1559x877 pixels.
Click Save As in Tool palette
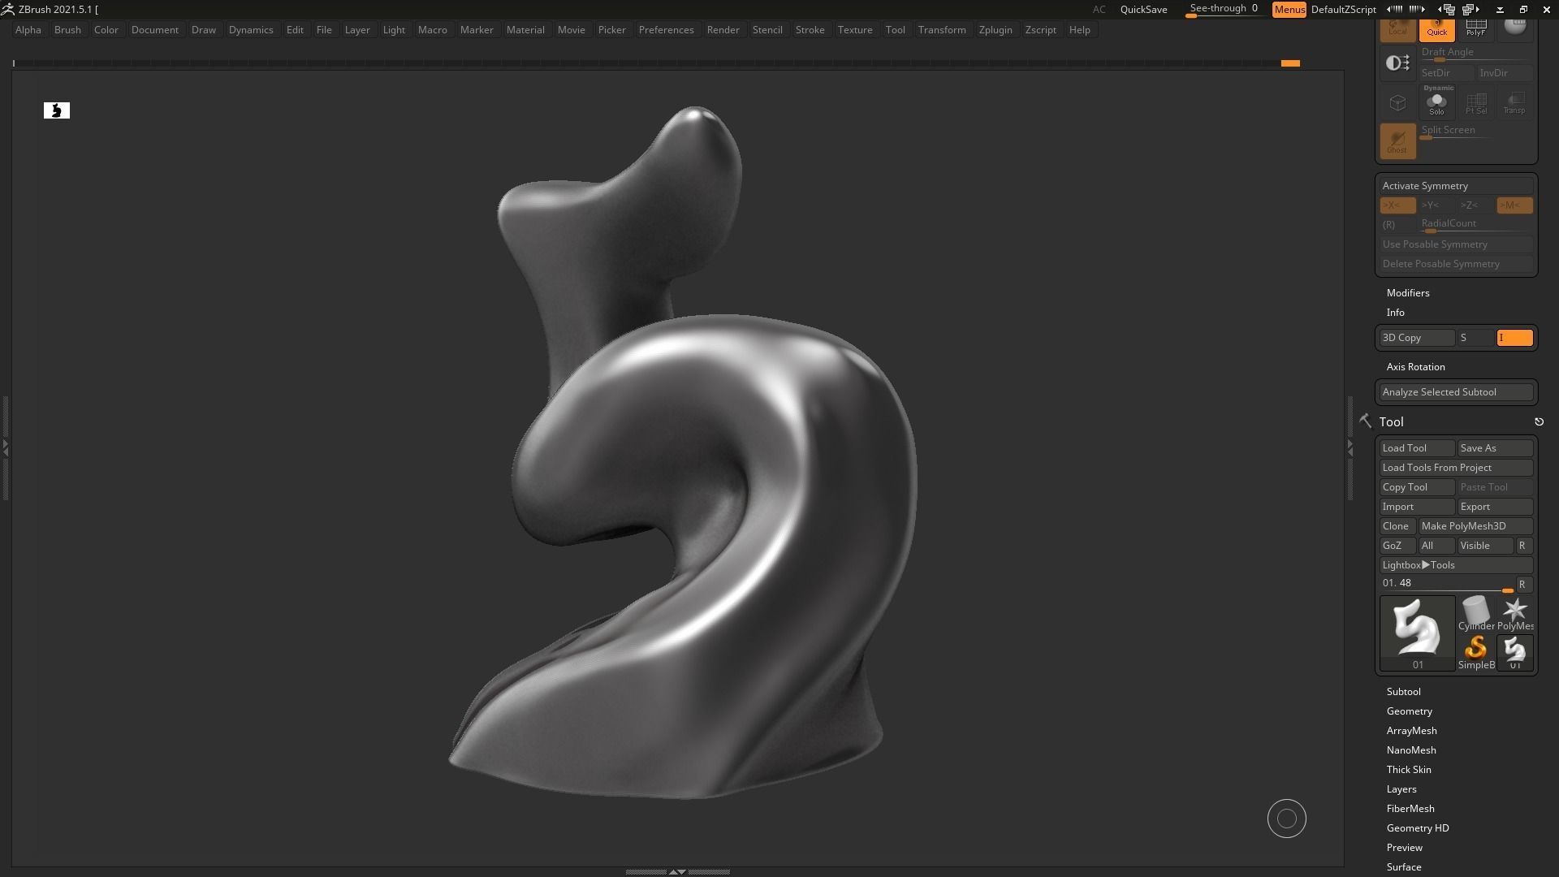(1495, 448)
